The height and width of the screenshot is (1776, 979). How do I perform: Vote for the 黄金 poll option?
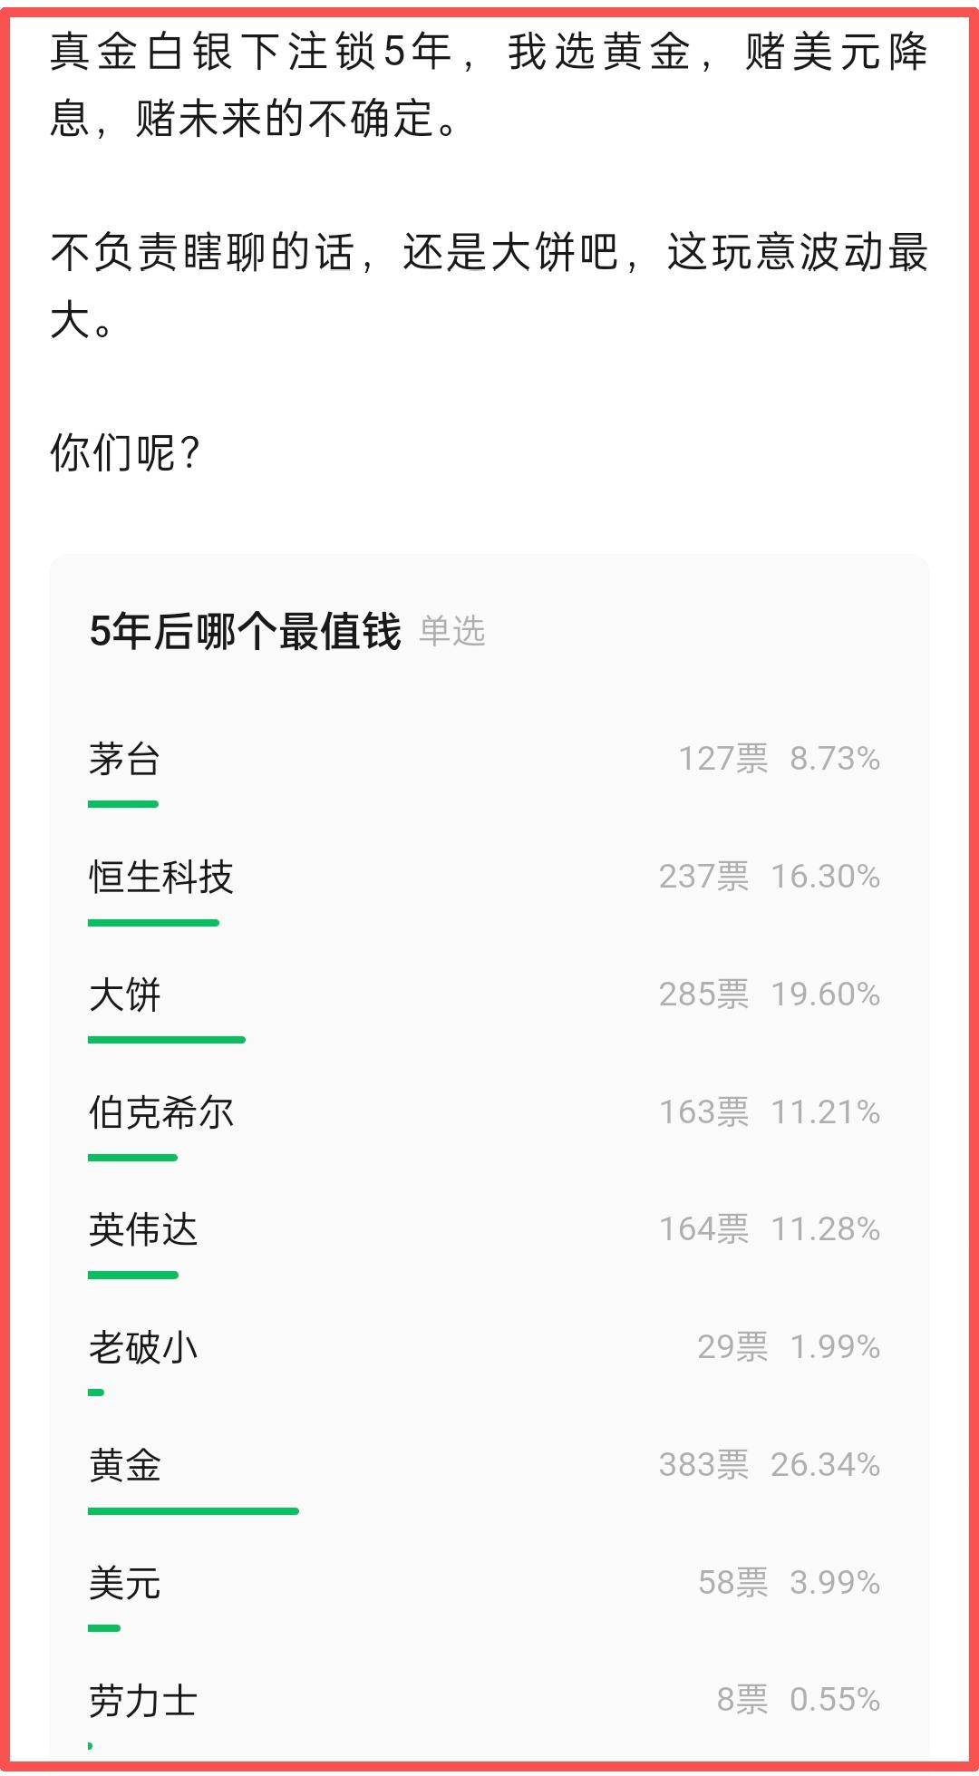(125, 1465)
